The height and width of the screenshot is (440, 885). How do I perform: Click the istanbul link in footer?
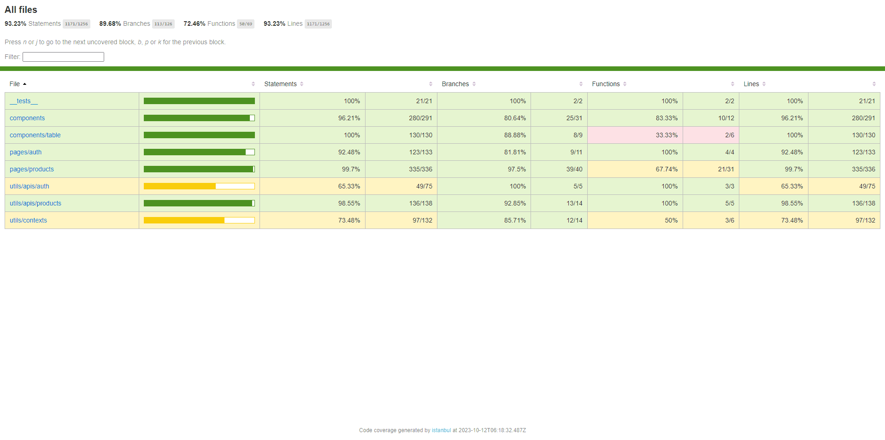[441, 430]
